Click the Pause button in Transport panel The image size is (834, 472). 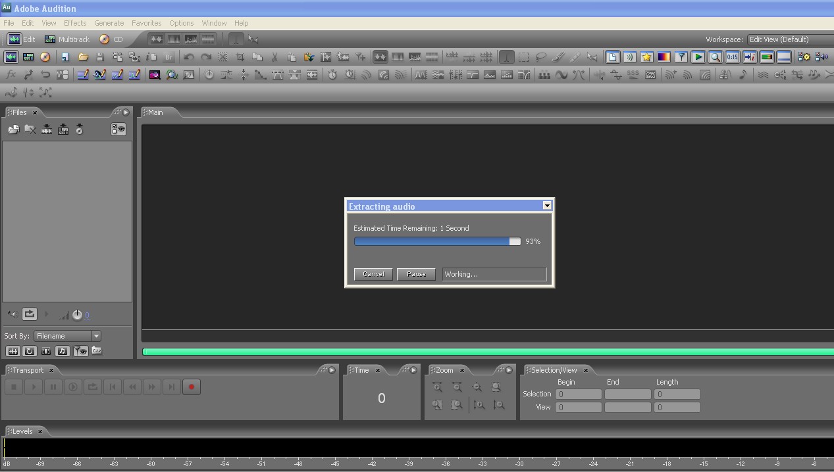(x=53, y=387)
